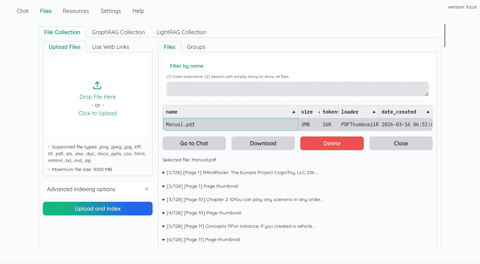Click the Go to Chat button

click(x=194, y=143)
